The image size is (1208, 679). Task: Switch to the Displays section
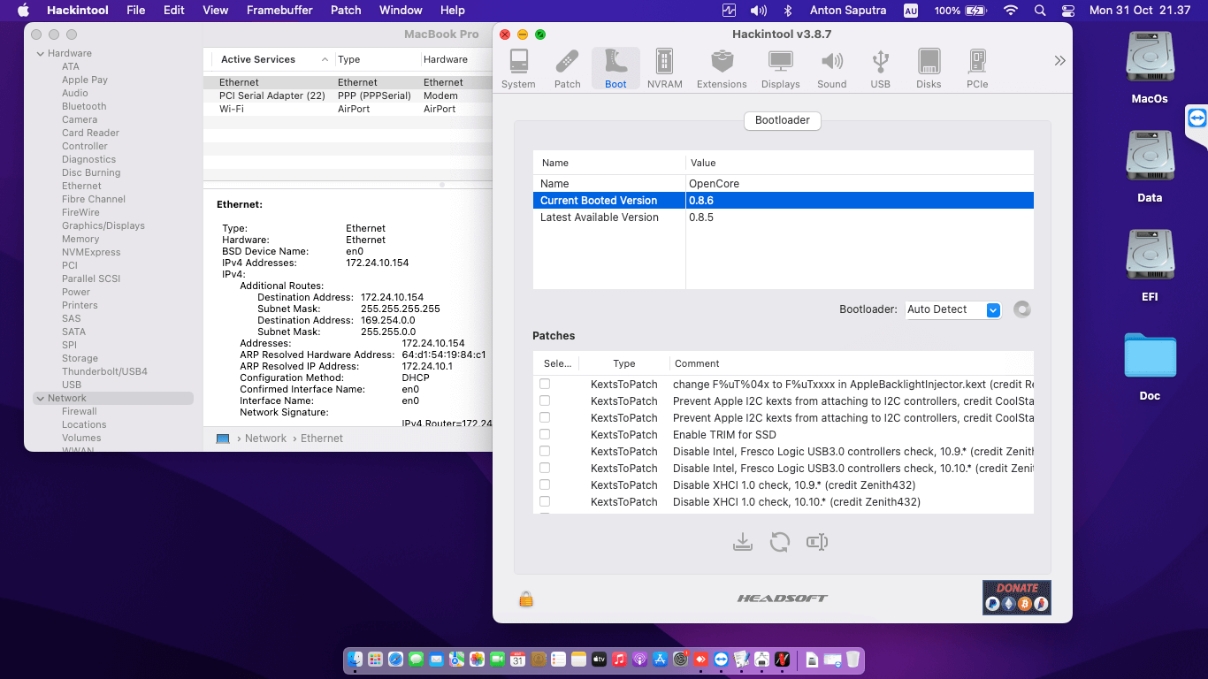(780, 68)
